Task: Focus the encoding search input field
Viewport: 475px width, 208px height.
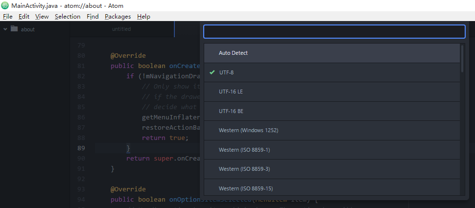Action: 334,32
